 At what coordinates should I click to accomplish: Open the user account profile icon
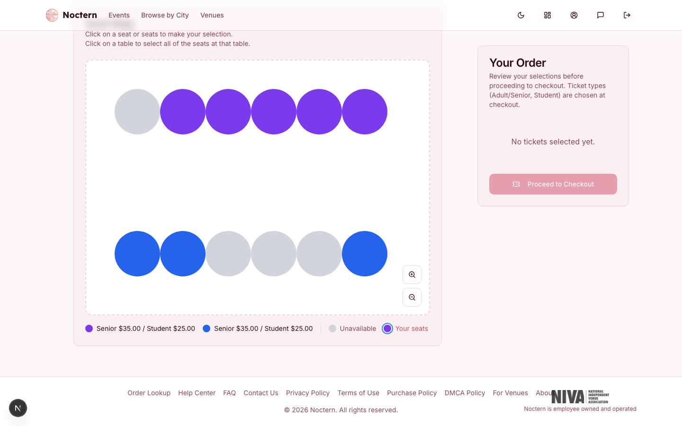click(x=574, y=15)
